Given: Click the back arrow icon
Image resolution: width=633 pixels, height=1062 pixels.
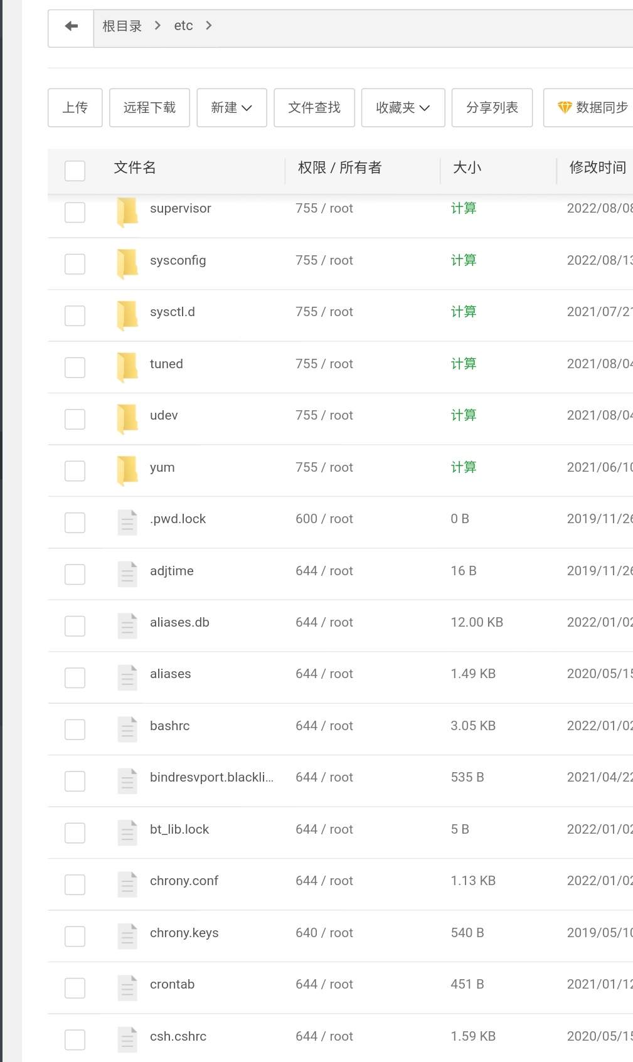Looking at the screenshot, I should tap(71, 26).
